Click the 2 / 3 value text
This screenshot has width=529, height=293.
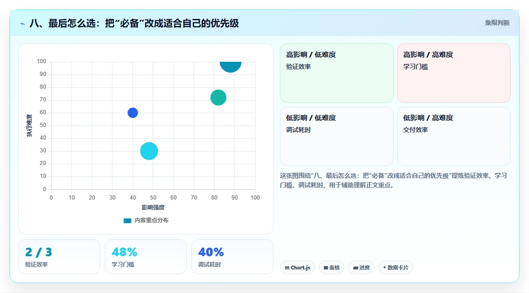pyautogui.click(x=39, y=252)
